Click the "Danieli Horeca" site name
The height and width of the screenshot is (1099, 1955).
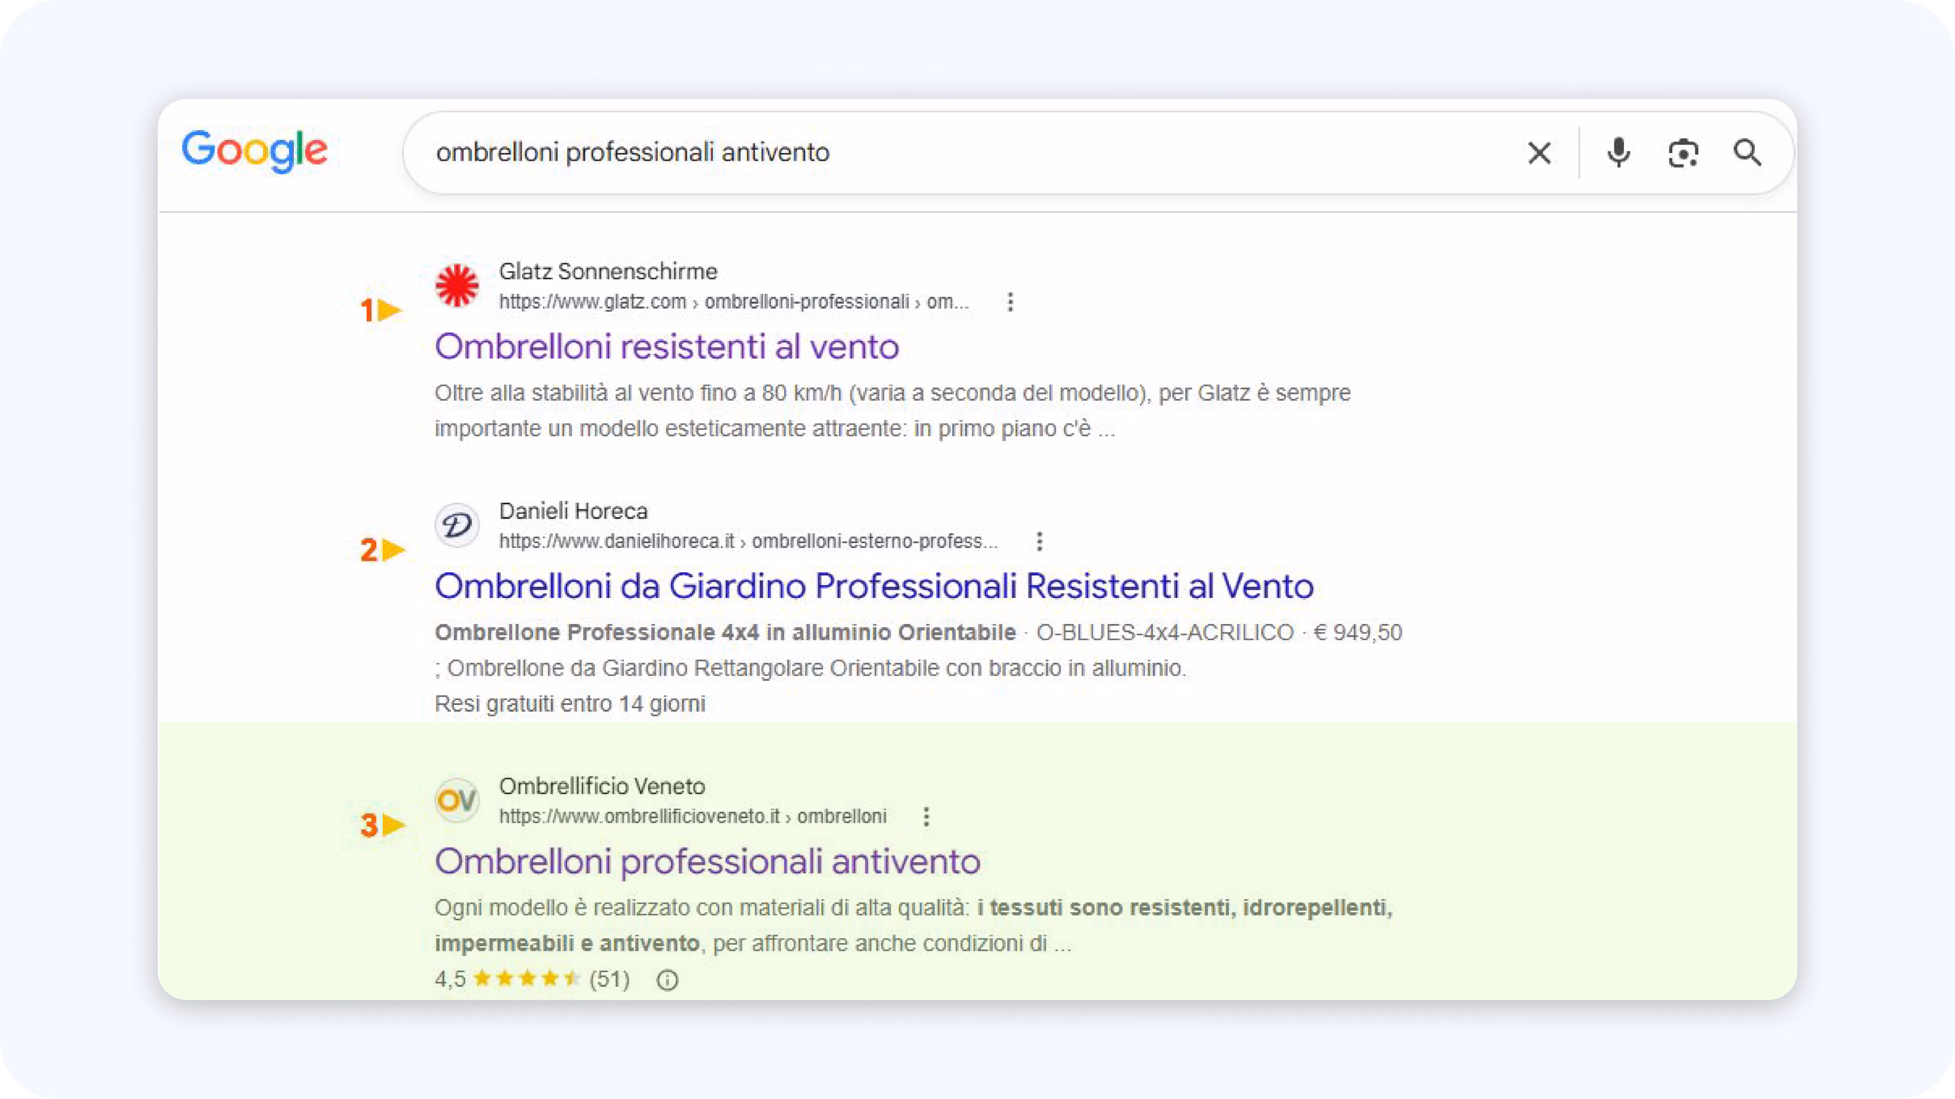[x=573, y=511]
